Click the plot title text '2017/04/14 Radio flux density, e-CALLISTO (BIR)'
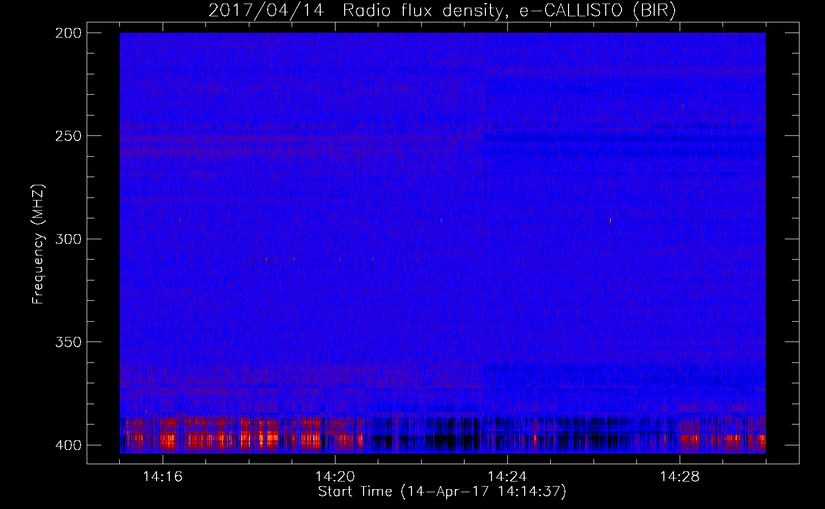This screenshot has width=825, height=509. tap(442, 11)
